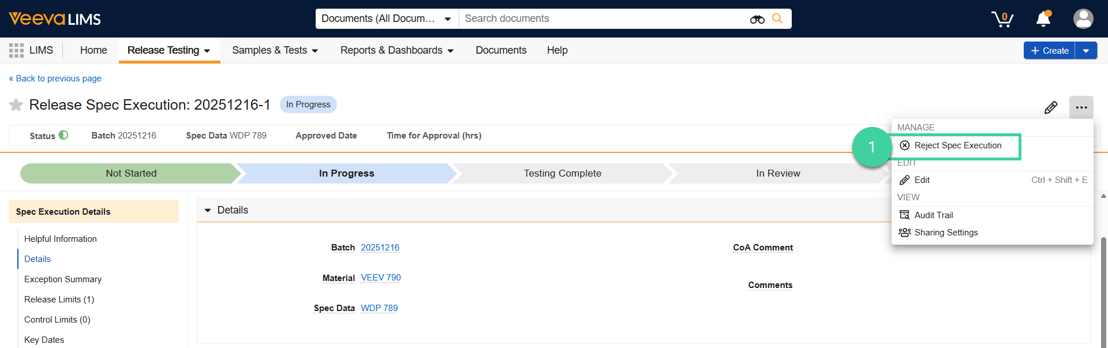Screen dimensions: 1108x348
Task: Select the In Review stage chevron
Action: click(778, 173)
